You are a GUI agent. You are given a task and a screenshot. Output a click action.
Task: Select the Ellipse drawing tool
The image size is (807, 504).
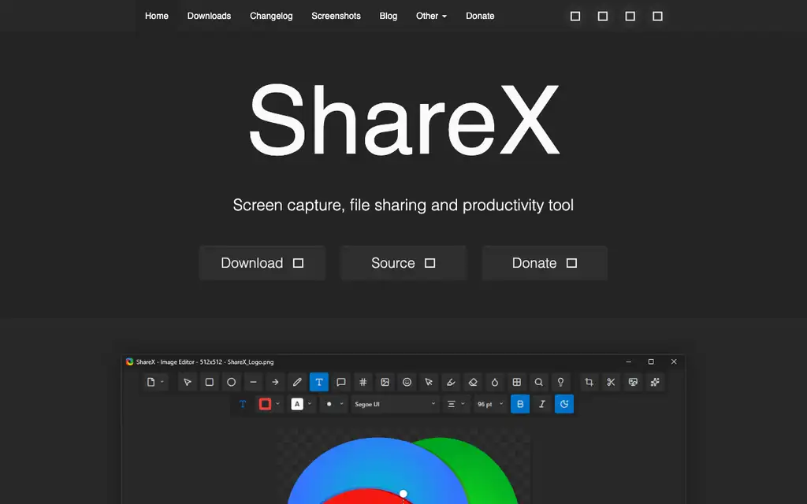tap(231, 382)
